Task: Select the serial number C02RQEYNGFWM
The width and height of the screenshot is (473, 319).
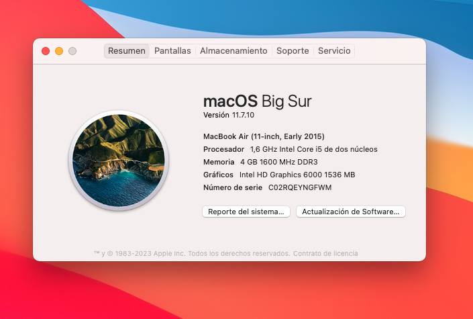Action: pyautogui.click(x=300, y=187)
